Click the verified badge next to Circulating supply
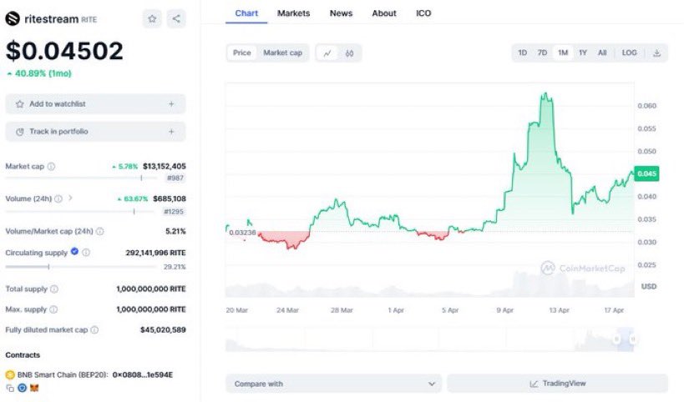Viewport: 684px width, 402px height. click(x=74, y=251)
